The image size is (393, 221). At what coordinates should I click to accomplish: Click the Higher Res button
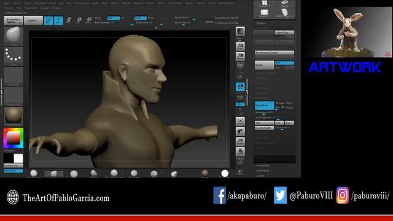(x=284, y=33)
